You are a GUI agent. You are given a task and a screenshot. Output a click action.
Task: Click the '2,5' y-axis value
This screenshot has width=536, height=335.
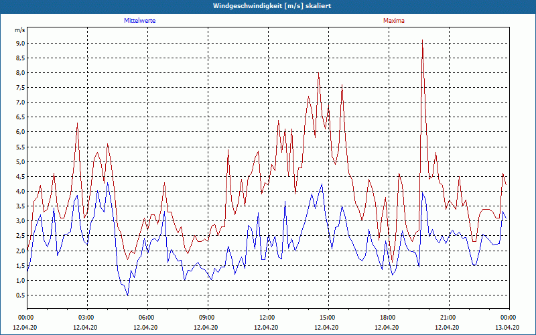click(20, 236)
